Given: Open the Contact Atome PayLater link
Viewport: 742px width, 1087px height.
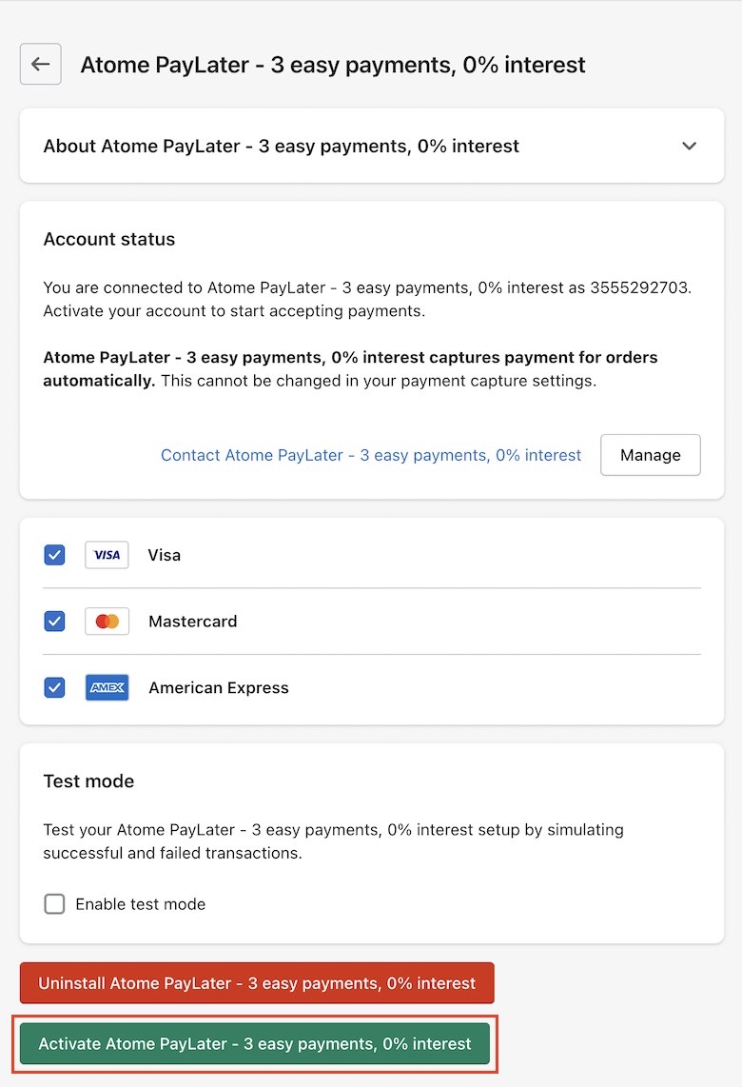Looking at the screenshot, I should coord(370,455).
